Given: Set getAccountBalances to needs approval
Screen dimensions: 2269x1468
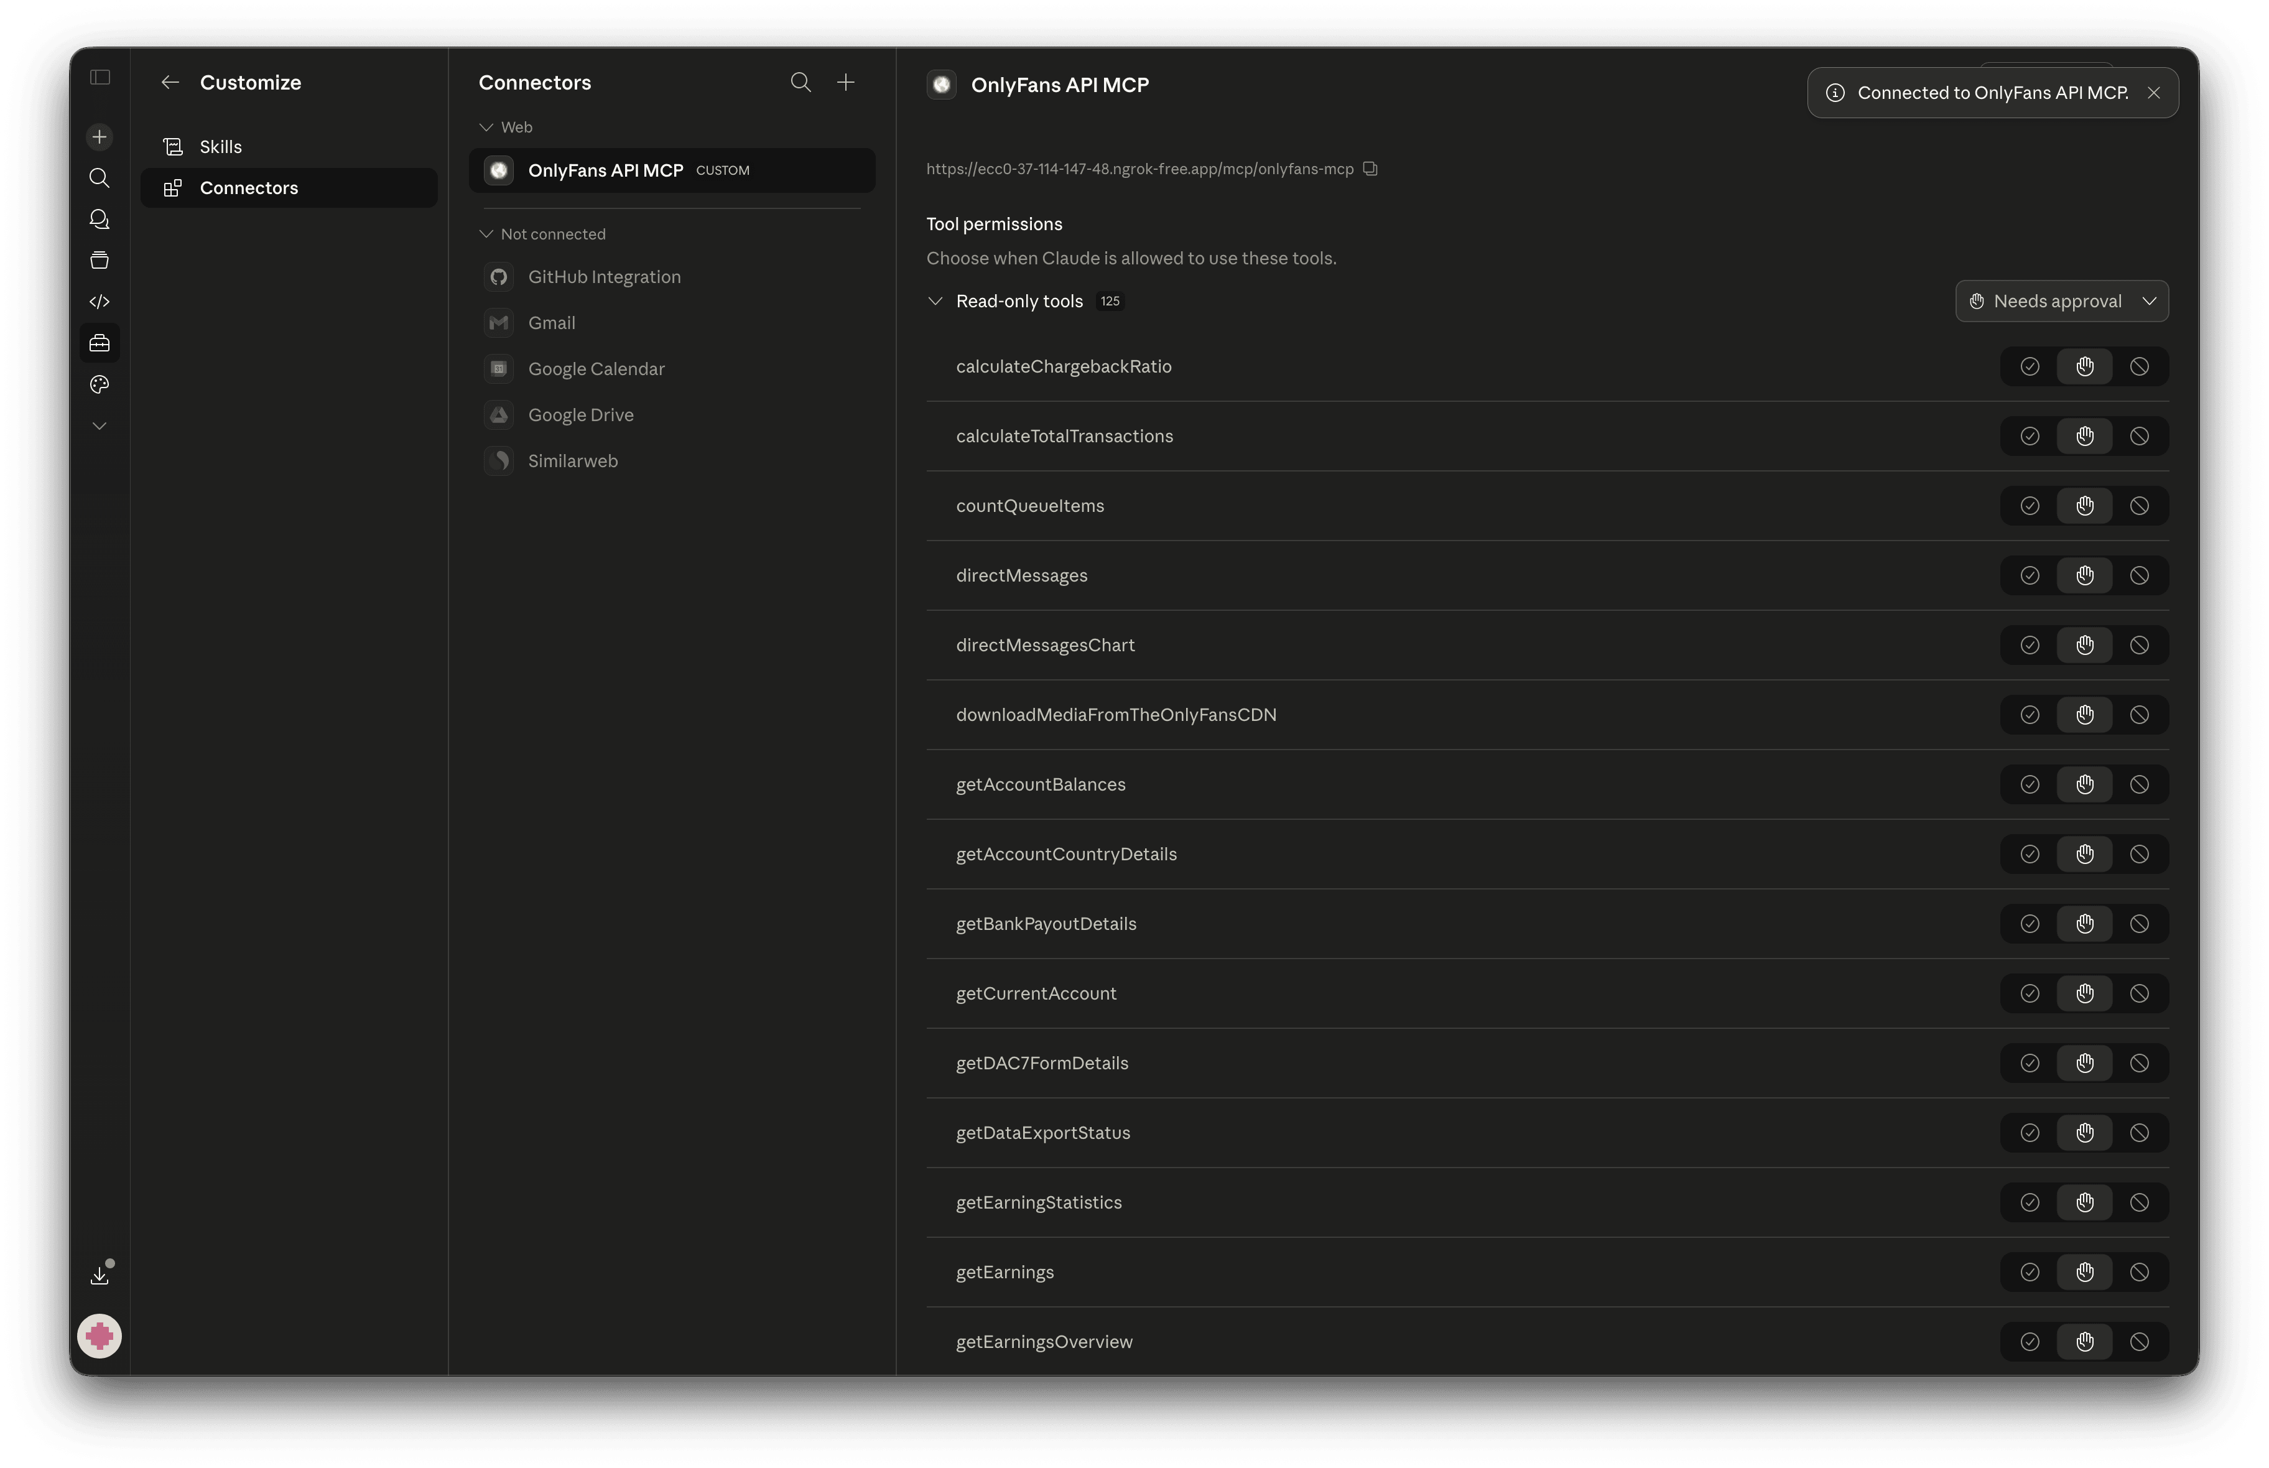Looking at the screenshot, I should click(x=2084, y=784).
